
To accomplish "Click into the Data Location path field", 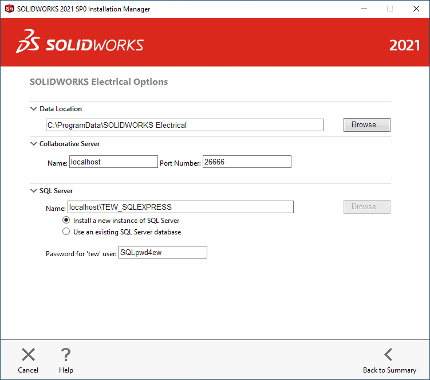I will click(184, 125).
